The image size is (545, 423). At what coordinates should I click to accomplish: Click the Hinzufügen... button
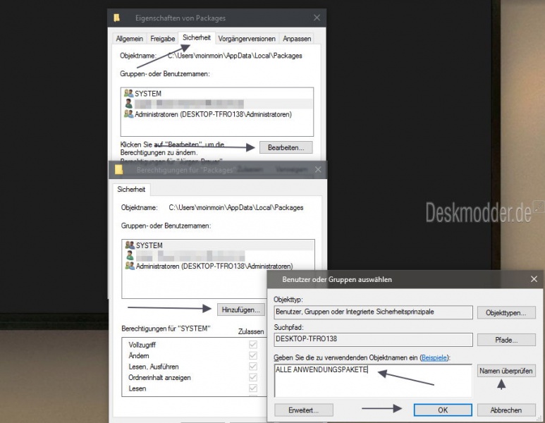(241, 309)
